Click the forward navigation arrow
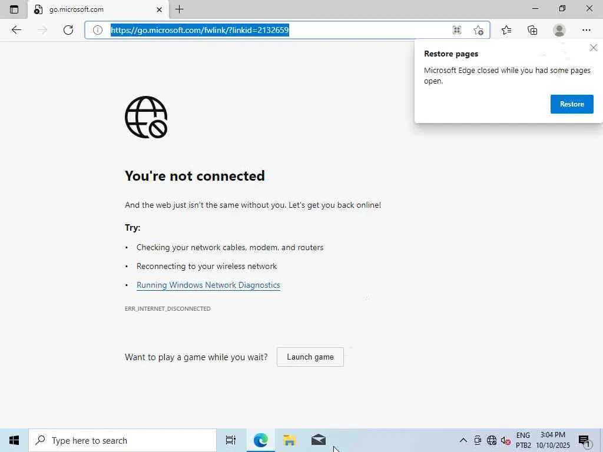The height and width of the screenshot is (452, 603). 42,30
